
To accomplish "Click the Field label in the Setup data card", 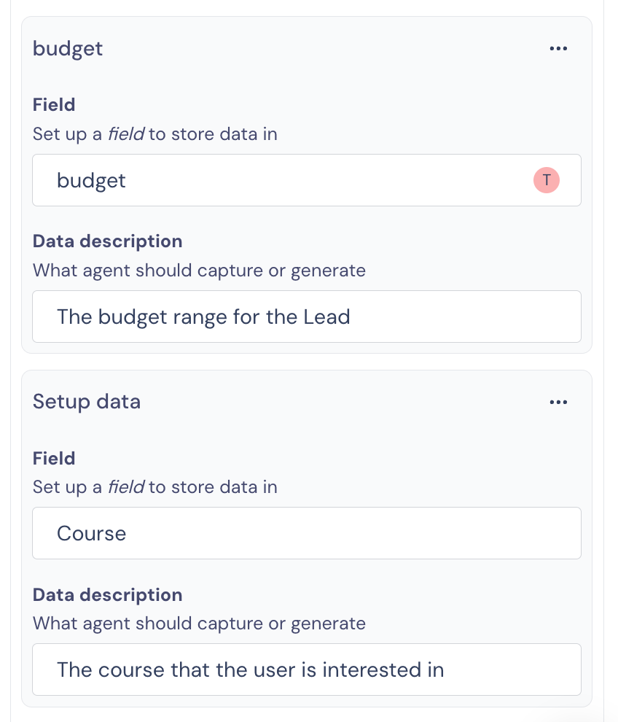I will point(54,458).
